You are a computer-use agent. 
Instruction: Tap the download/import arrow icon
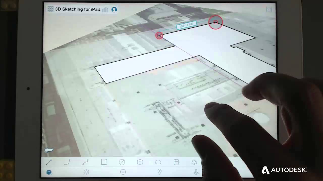(x=196, y=172)
